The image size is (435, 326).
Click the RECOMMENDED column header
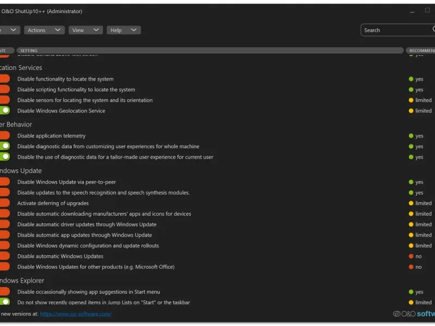[420, 51]
